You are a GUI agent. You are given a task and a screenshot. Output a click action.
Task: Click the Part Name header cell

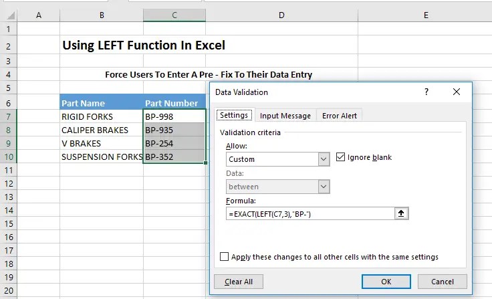click(x=101, y=103)
